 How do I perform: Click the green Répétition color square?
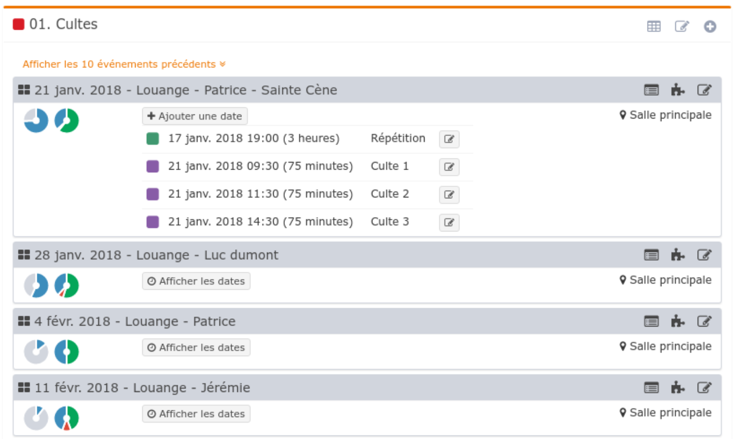pyautogui.click(x=152, y=138)
